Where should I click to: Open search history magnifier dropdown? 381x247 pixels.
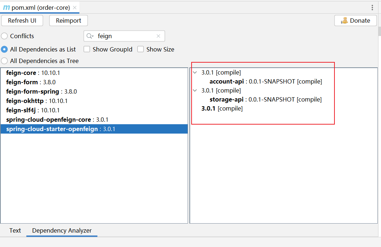90,36
